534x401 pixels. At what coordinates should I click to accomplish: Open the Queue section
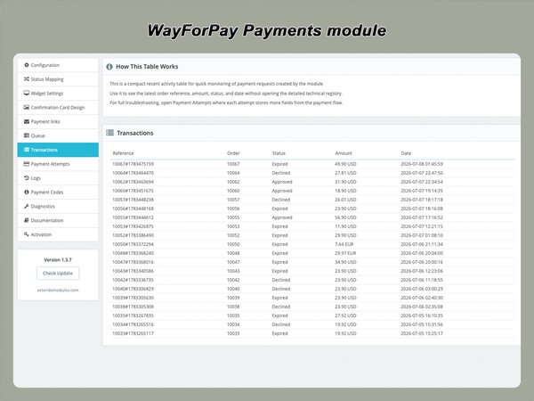[x=58, y=135]
